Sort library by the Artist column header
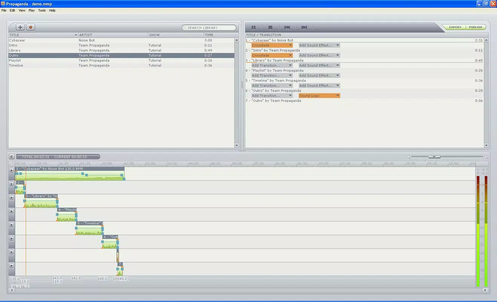 pyautogui.click(x=113, y=35)
